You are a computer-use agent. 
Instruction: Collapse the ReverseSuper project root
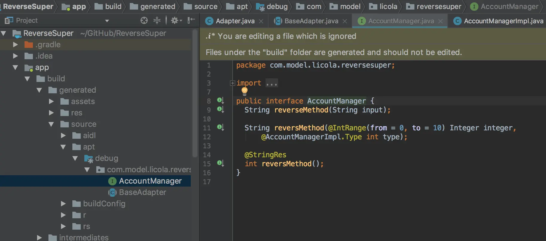[4, 33]
